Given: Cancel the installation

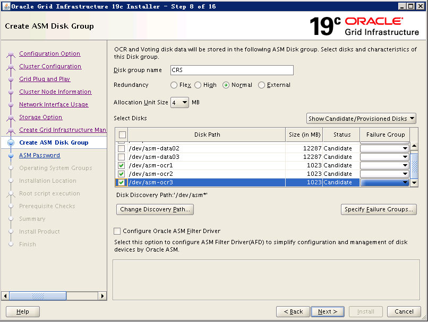Looking at the screenshot, I should point(404,311).
